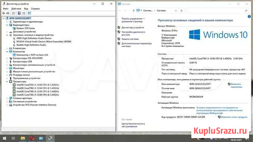Select Программные устройства category
This screenshot has height=142, width=253.
coord(26,78)
